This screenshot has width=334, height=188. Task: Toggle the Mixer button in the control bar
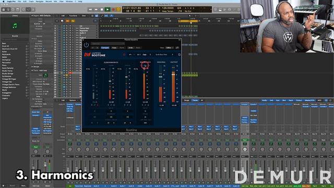point(28,9)
